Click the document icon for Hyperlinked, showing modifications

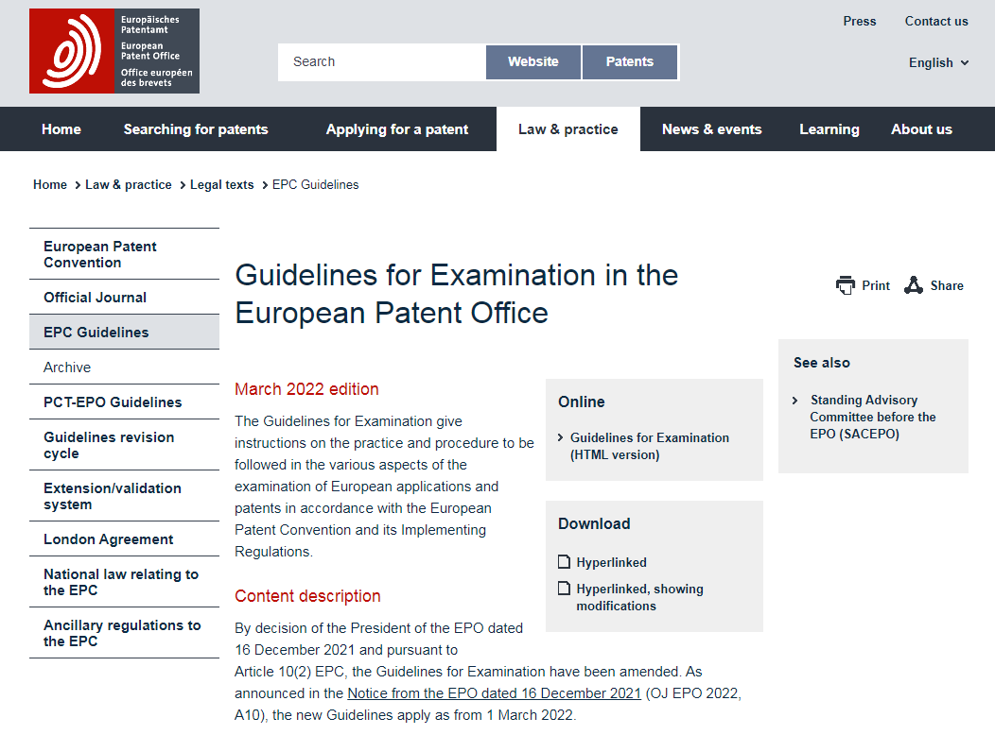(565, 589)
